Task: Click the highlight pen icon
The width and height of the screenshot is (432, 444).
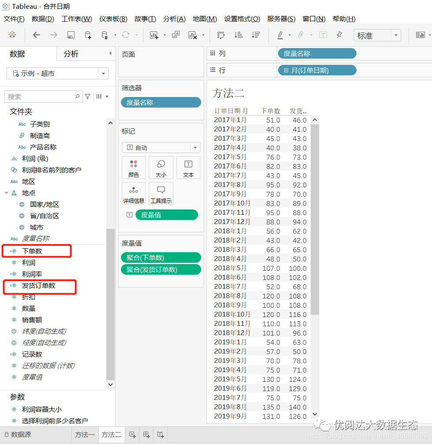Action: click(x=280, y=35)
